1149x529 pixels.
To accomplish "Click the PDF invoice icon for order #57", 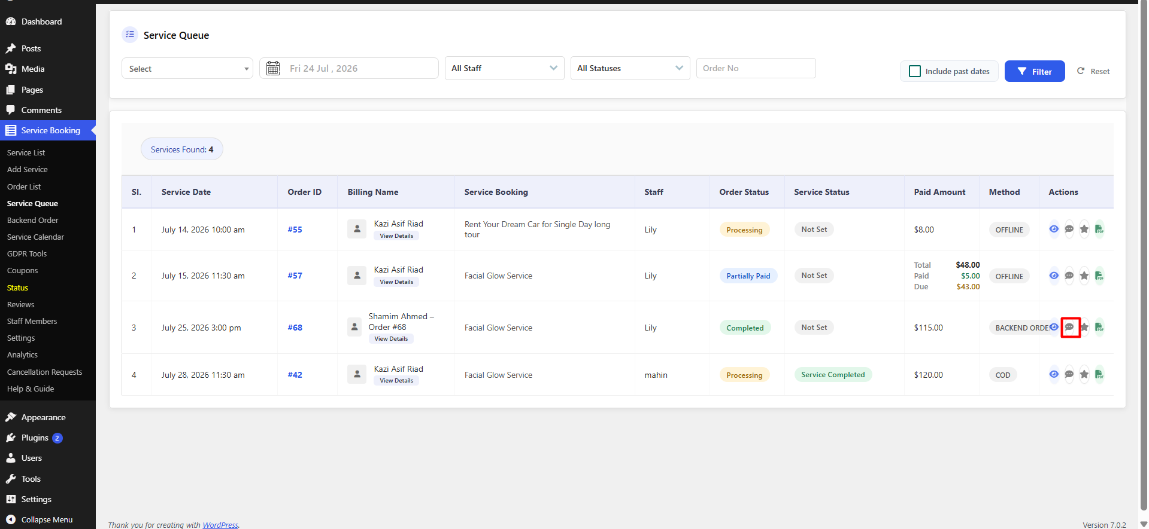I will (x=1099, y=276).
